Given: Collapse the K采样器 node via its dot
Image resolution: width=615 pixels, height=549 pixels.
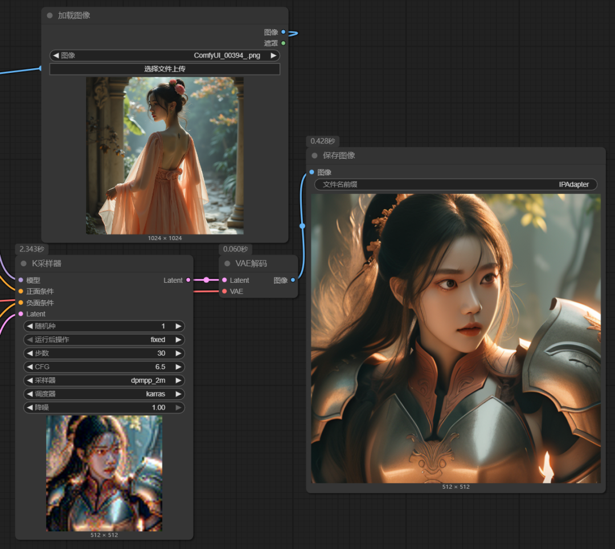Looking at the screenshot, I should click(24, 263).
